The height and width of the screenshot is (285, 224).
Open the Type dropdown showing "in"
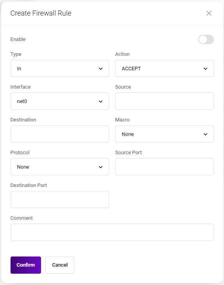tap(60, 68)
